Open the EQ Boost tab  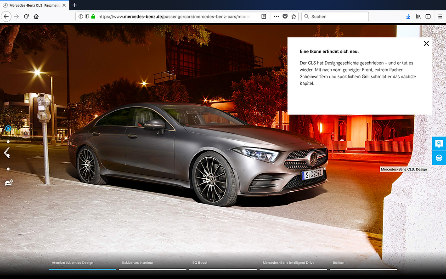(223, 264)
